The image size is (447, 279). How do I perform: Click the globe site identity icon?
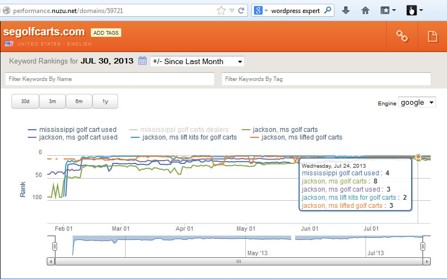point(7,10)
